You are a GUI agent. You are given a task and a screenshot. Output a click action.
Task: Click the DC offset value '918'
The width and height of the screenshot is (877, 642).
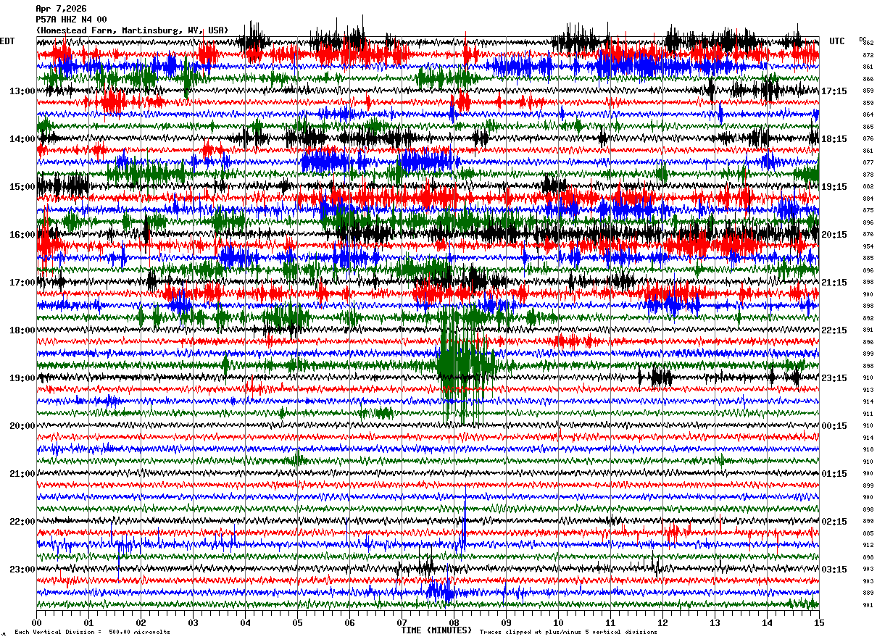pos(868,450)
